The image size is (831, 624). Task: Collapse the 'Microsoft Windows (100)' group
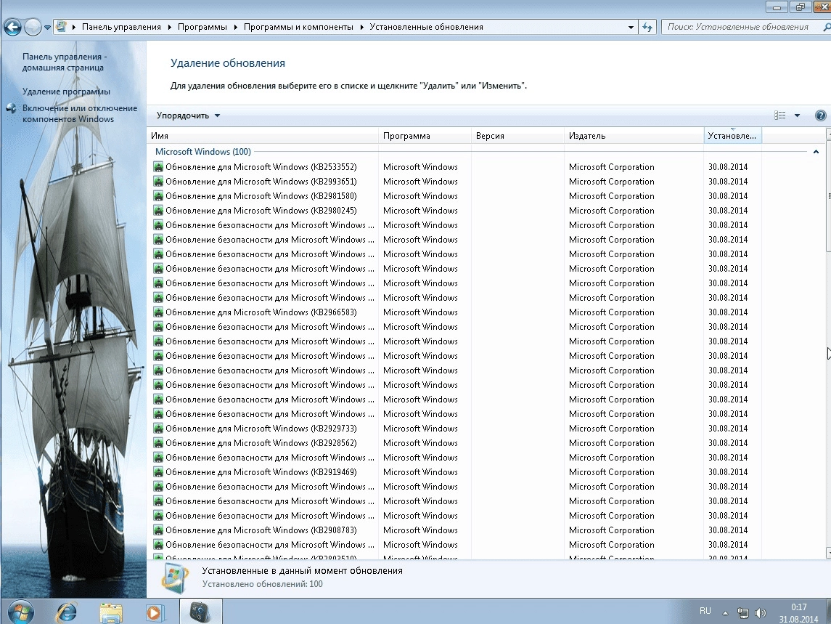(816, 152)
